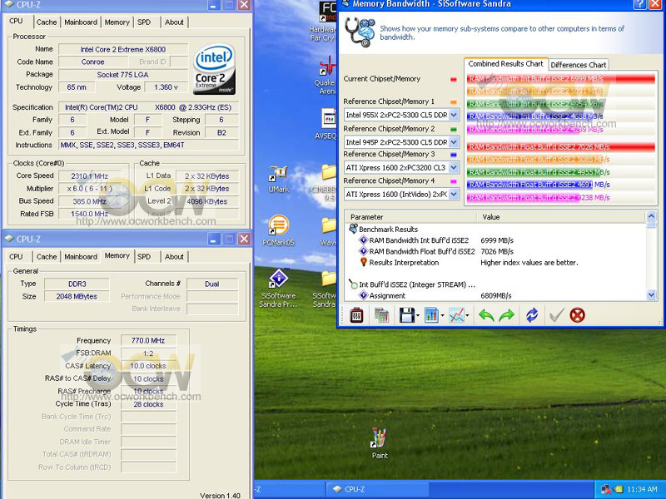The width and height of the screenshot is (666, 499).
Task: Open the Mainboard tab in the CPU-Z timings window
Action: pyautogui.click(x=81, y=257)
